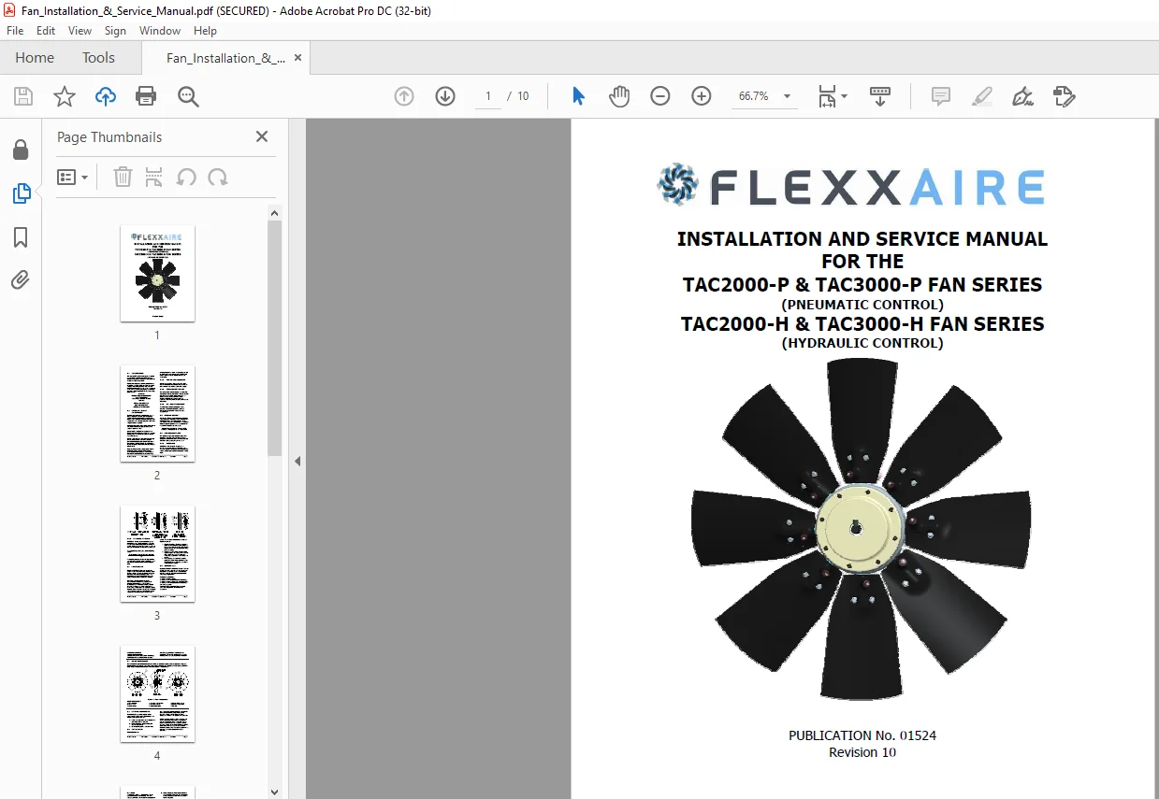Click 'TAC2000-P & TAC3000-P FAN SERIES' line

click(x=862, y=285)
